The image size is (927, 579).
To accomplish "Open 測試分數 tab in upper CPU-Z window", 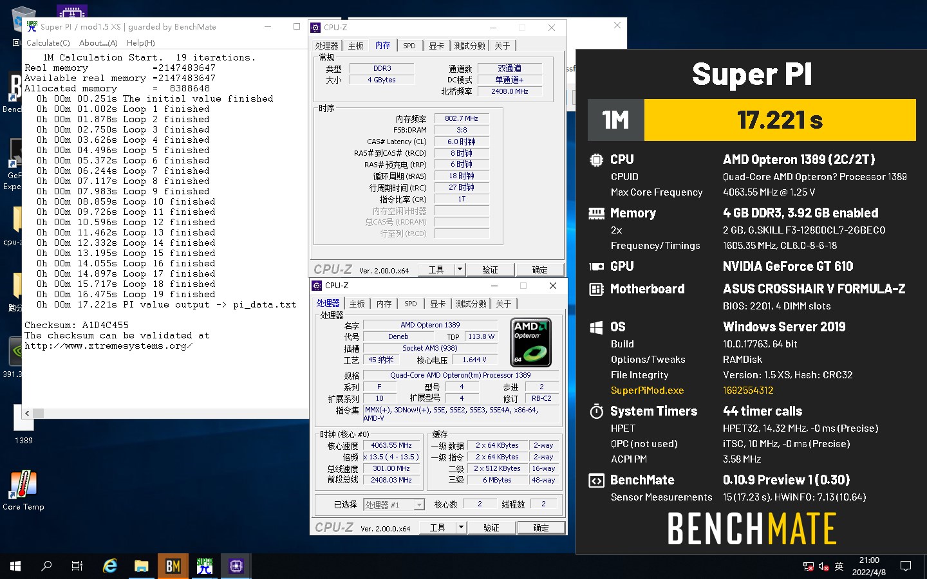I will coord(470,46).
